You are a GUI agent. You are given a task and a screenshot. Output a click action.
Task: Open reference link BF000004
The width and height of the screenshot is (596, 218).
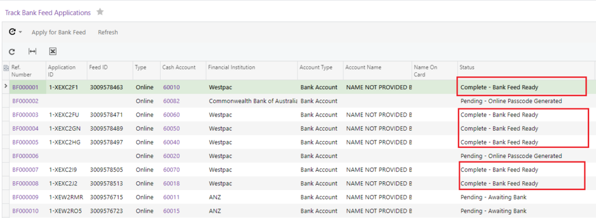[26, 129]
